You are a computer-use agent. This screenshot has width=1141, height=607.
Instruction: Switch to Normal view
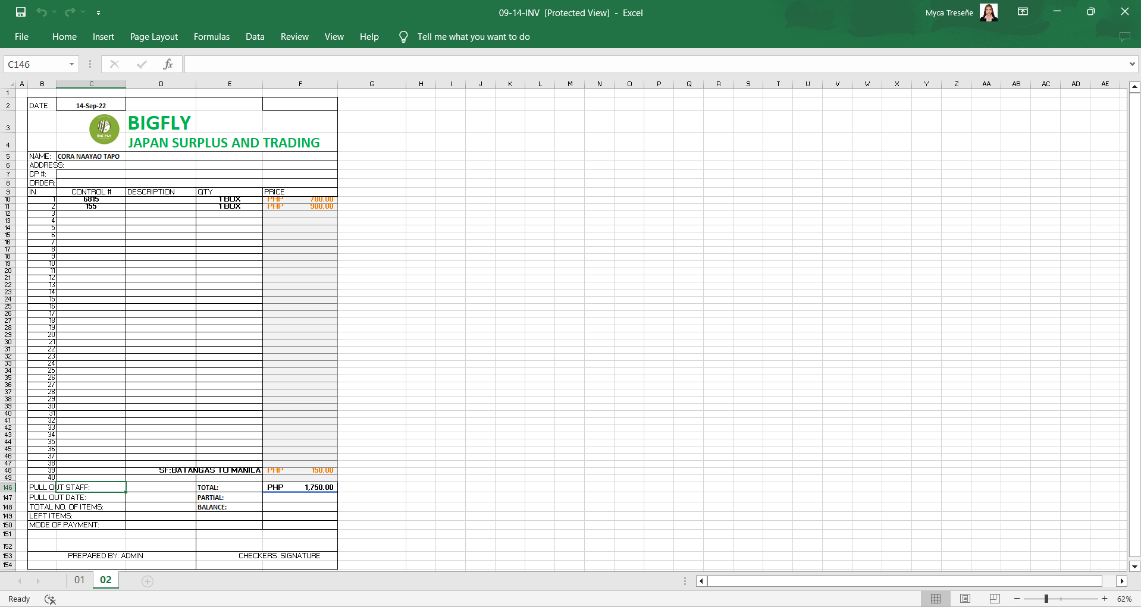click(x=936, y=599)
